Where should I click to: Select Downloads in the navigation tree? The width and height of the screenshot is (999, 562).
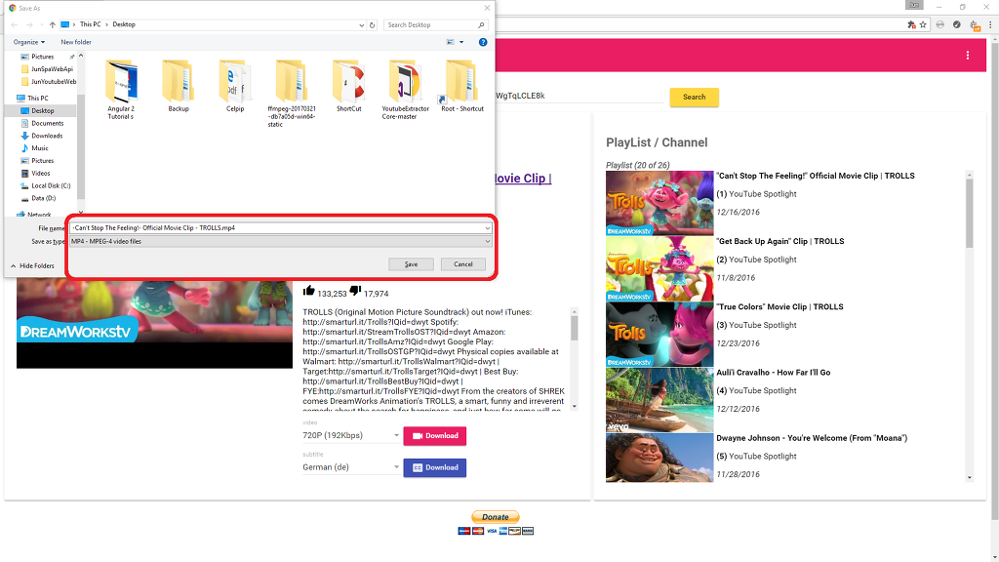(47, 136)
